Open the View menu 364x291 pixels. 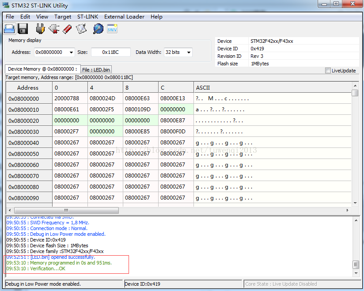[x=42, y=17]
